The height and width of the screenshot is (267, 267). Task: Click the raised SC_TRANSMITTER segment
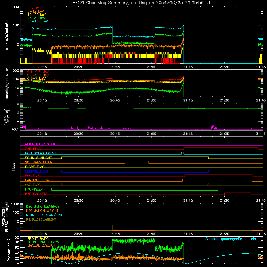point(137,161)
